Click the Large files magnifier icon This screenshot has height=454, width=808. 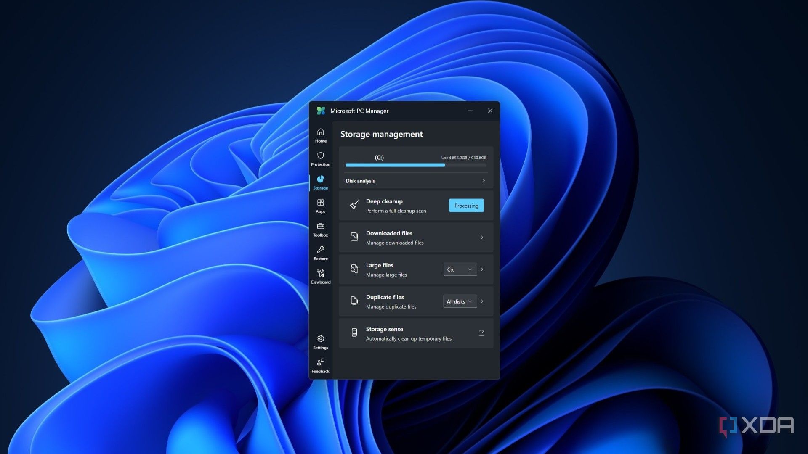pyautogui.click(x=354, y=269)
